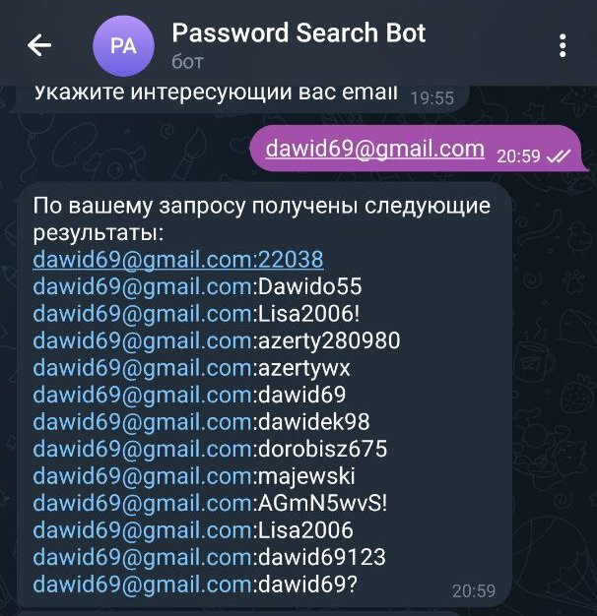Viewport: 597px width, 616px height.
Task: Tap the 'Укажите интересующий вас email' message
Action: coord(216,93)
